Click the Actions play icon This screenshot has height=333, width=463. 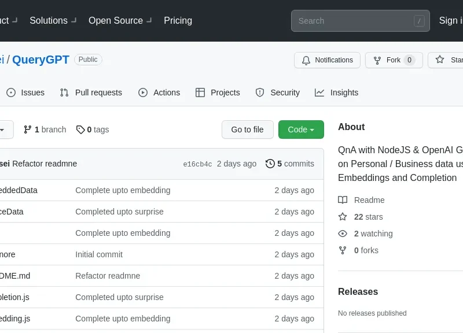coord(143,92)
